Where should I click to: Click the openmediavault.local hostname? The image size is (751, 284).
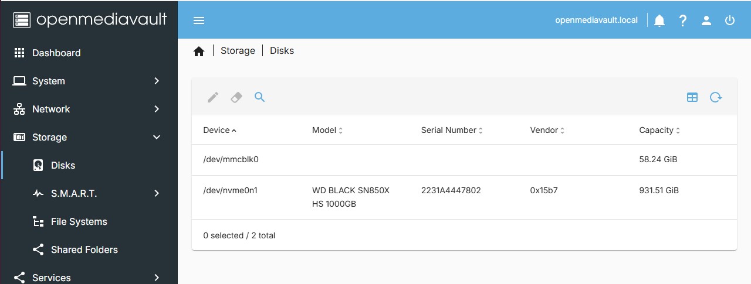pyautogui.click(x=596, y=20)
